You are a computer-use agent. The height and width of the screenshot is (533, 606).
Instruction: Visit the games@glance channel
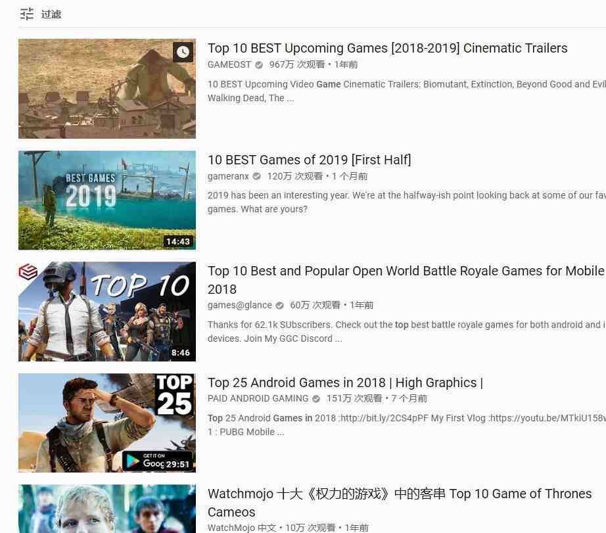click(240, 305)
